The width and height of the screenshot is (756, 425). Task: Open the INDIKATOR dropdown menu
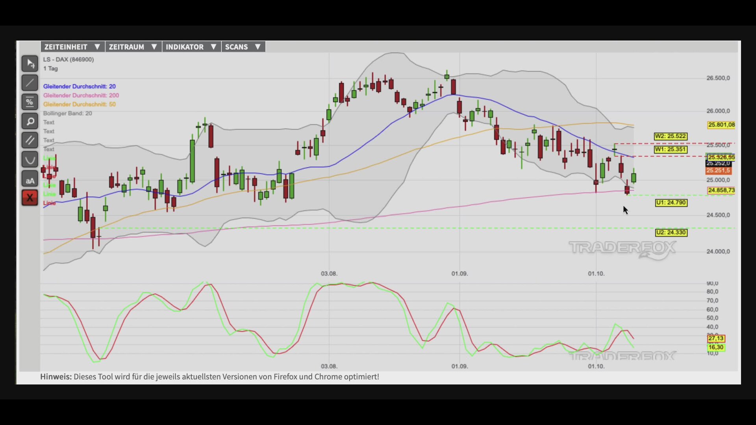(x=191, y=47)
